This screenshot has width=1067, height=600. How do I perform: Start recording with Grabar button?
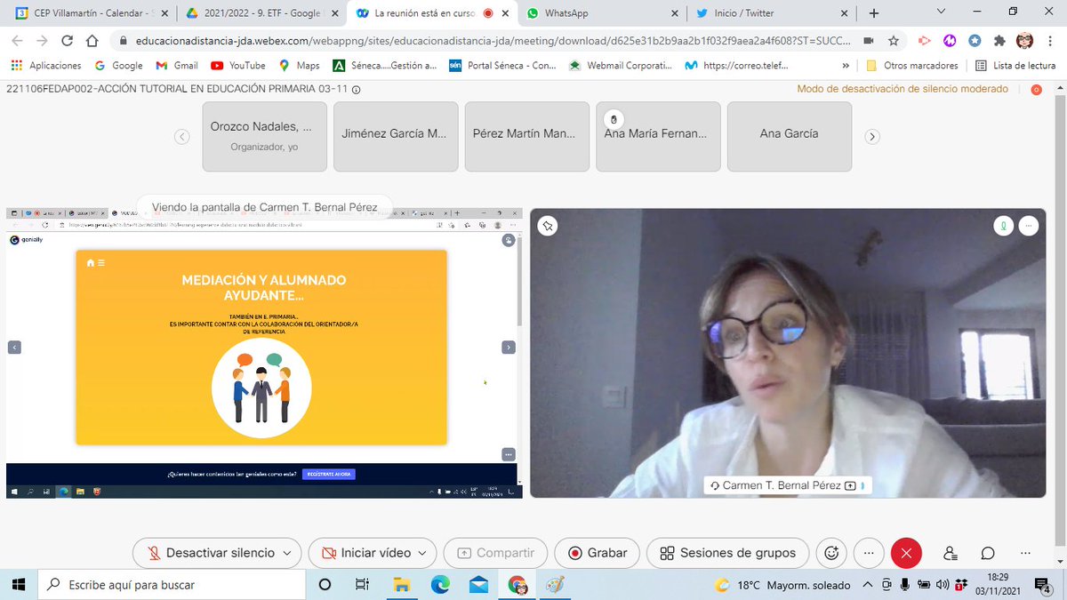click(x=597, y=553)
